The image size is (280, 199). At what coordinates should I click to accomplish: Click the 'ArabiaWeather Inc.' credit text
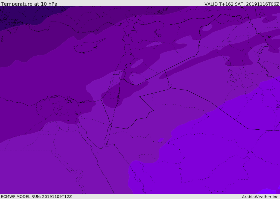pos(261,197)
